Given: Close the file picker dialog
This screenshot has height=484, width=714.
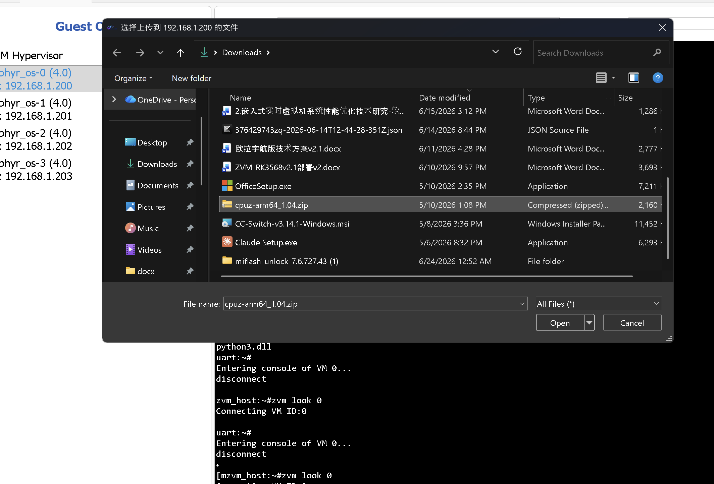Looking at the screenshot, I should coord(662,27).
